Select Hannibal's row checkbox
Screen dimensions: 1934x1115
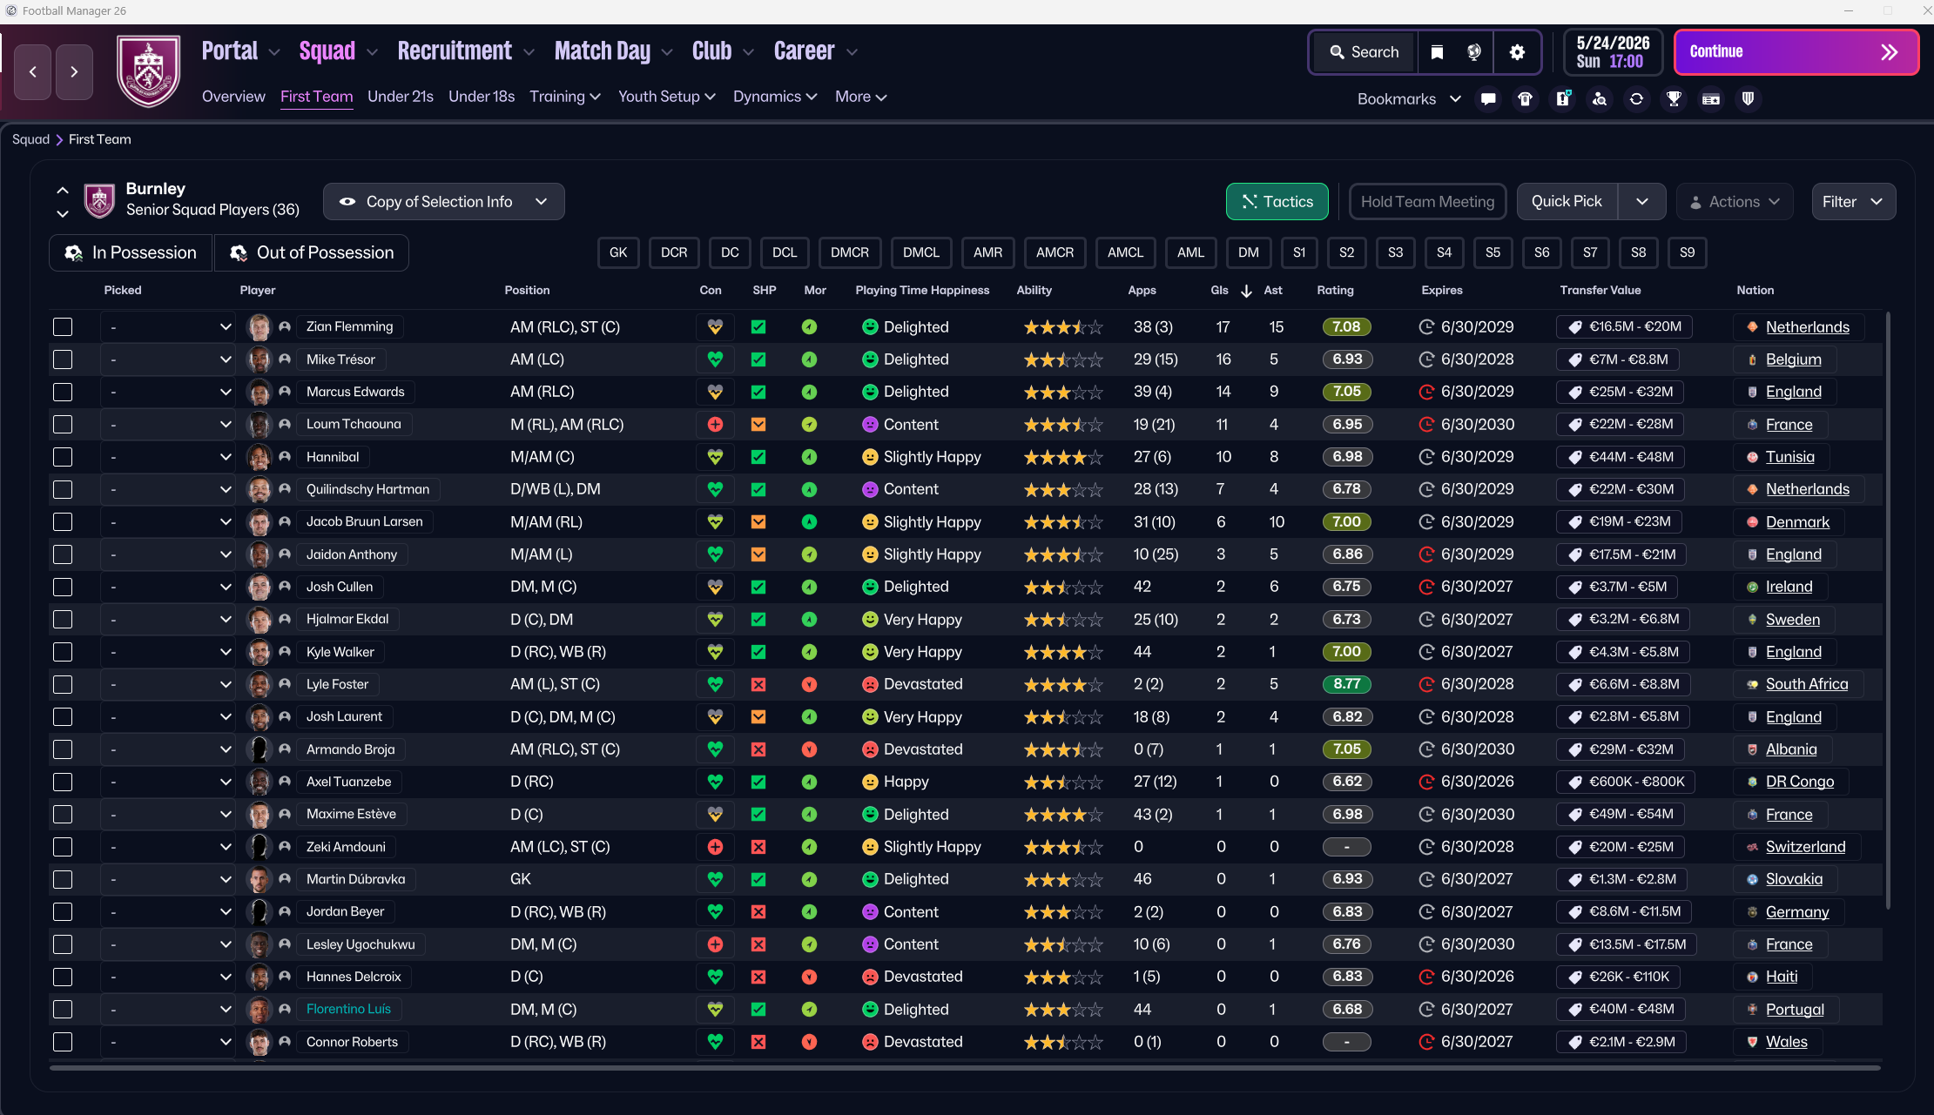(x=63, y=457)
